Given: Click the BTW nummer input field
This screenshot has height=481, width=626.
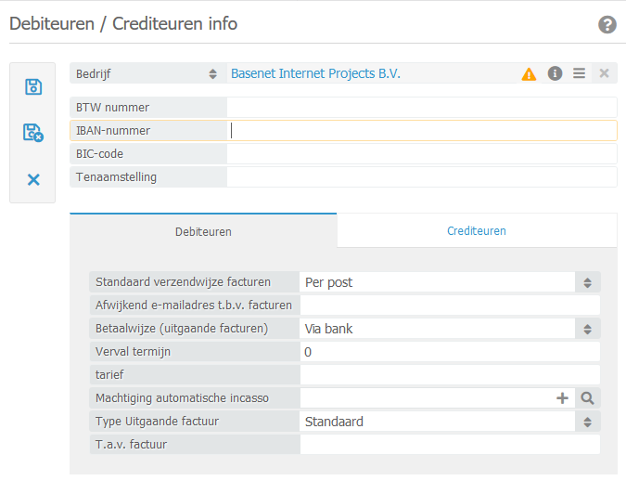Looking at the screenshot, I should pyautogui.click(x=421, y=108).
